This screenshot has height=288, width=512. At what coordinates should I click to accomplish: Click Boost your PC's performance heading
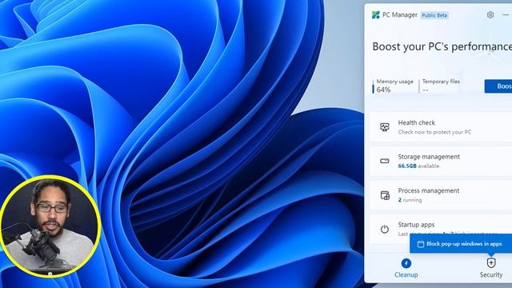[x=442, y=46]
